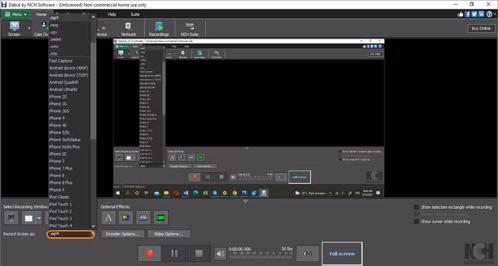This screenshot has height=266, width=498.
Task: Select iPod Touch 1 in the list
Action: pos(69,204)
